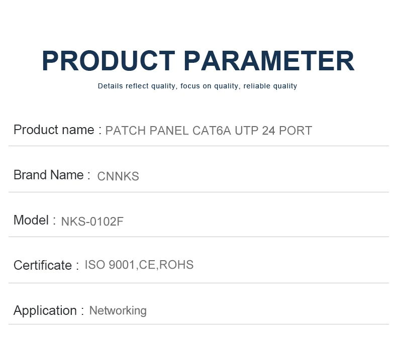This screenshot has width=397, height=337.
Task: Click the "reliable quality" subtitle phrase
Action: point(270,86)
